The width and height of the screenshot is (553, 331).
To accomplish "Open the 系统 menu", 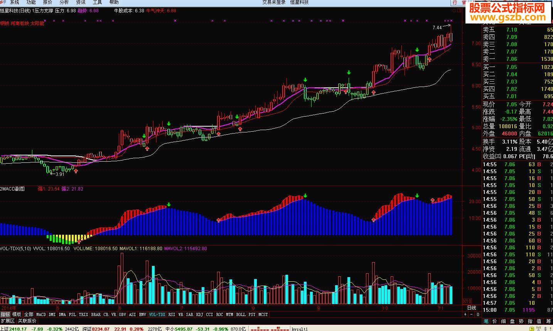I will [15, 2].
